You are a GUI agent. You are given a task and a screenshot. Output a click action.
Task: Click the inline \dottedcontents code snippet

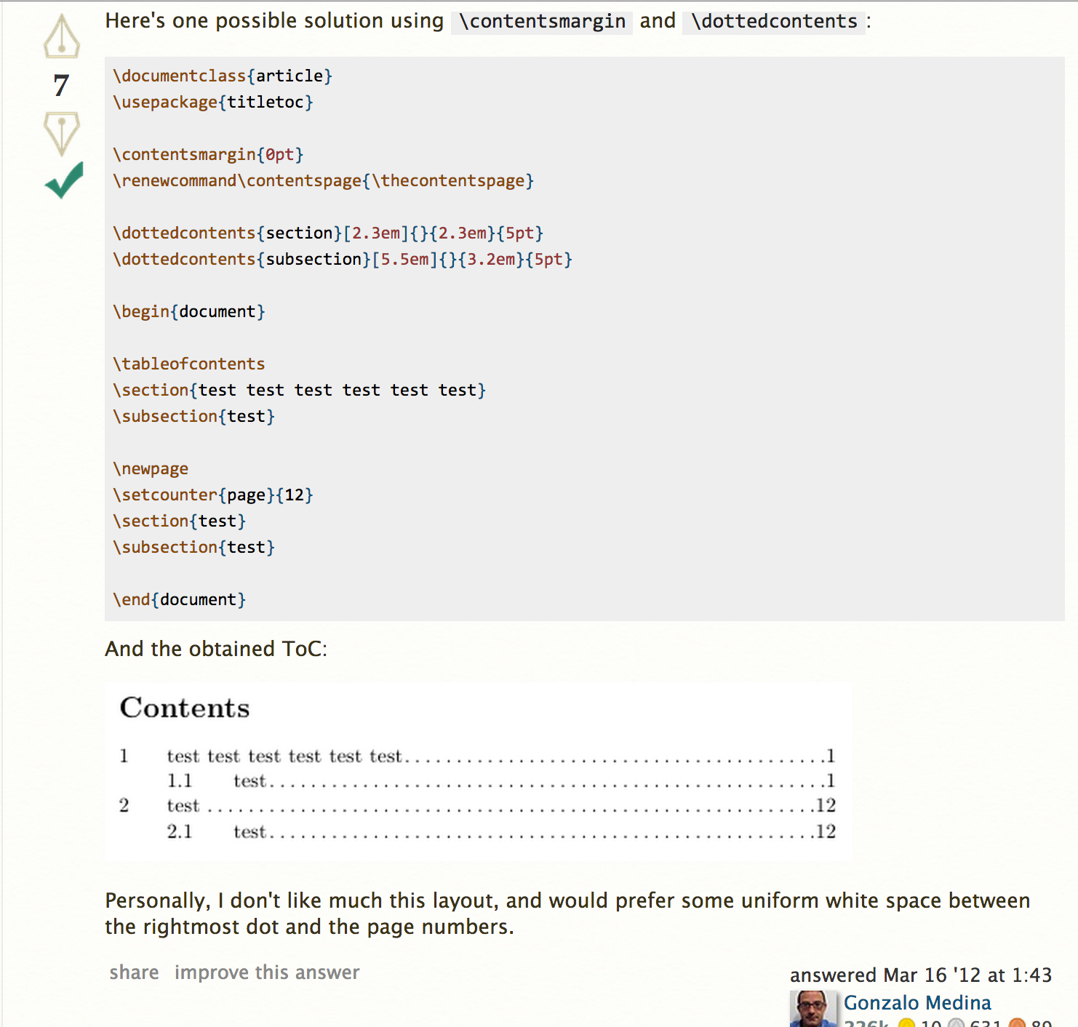point(774,21)
